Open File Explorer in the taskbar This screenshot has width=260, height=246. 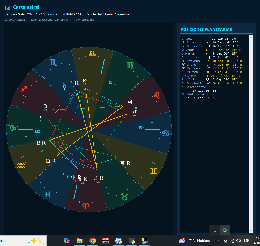tap(79, 240)
